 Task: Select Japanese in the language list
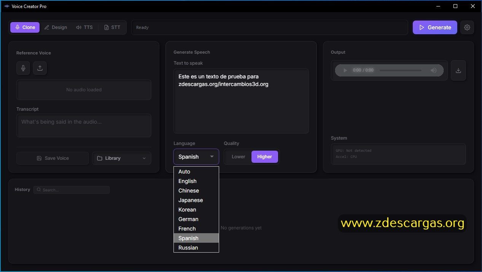pos(196,200)
